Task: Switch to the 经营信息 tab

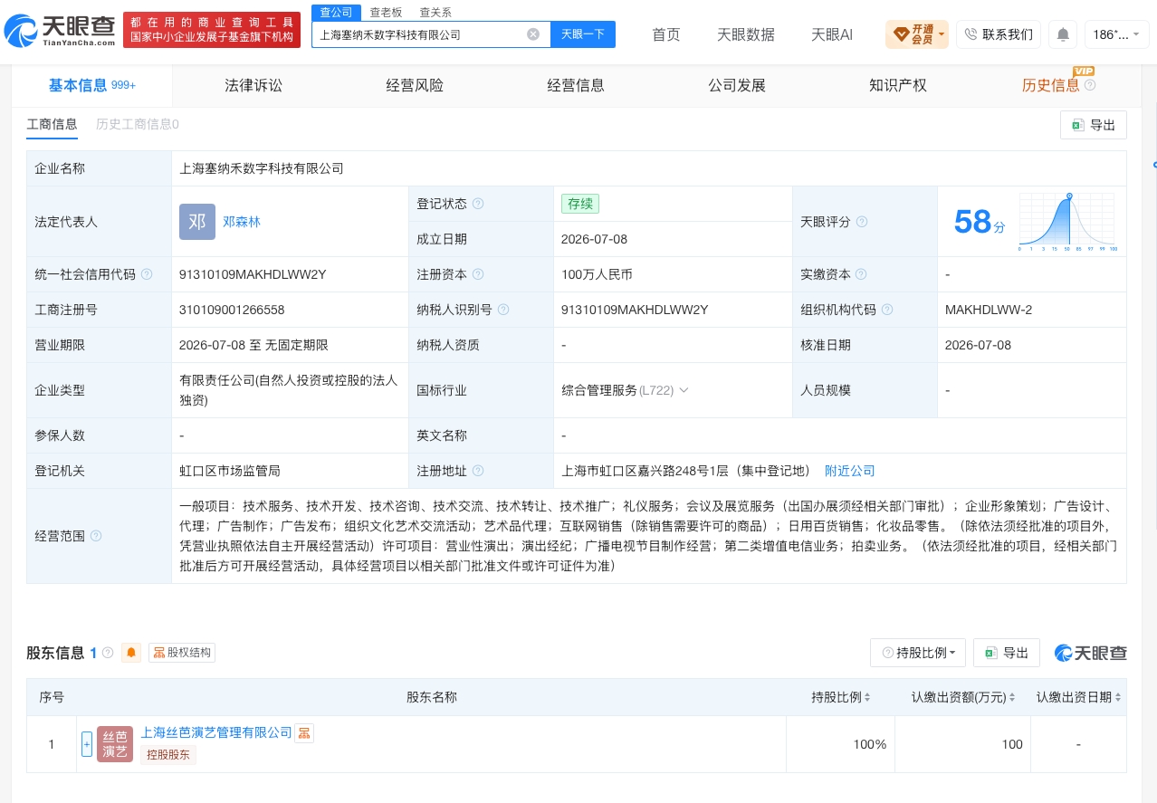Action: point(576,85)
